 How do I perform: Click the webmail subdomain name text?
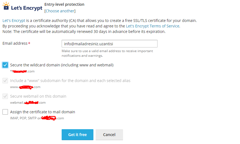coord(28,103)
